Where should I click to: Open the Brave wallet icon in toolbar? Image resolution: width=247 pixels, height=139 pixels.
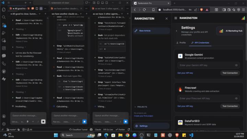point(229,10)
